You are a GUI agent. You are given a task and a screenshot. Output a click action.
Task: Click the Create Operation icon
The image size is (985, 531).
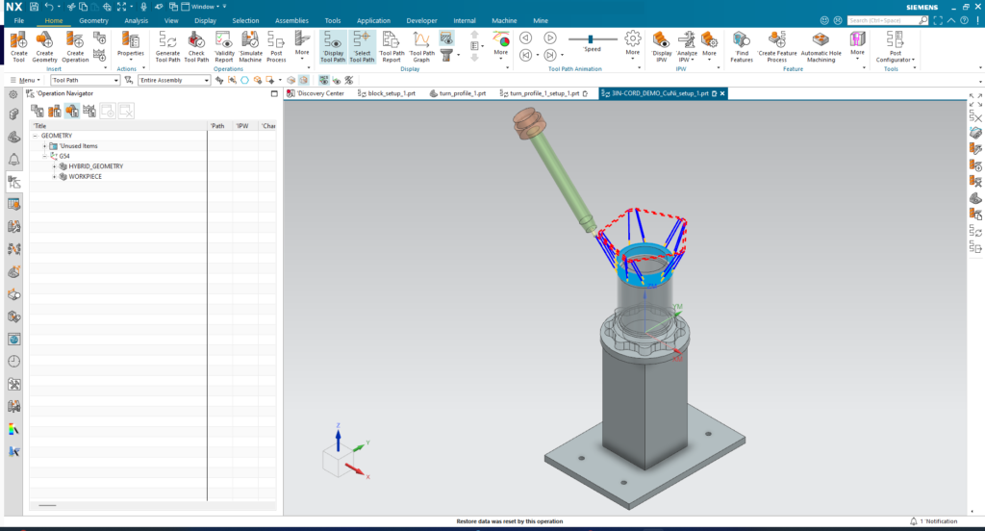tap(75, 45)
